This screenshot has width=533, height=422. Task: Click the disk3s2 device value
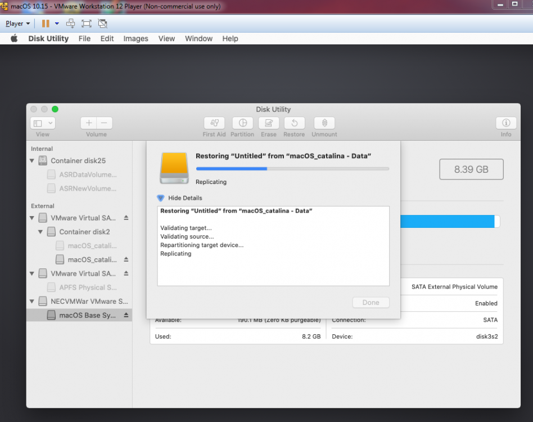point(487,336)
